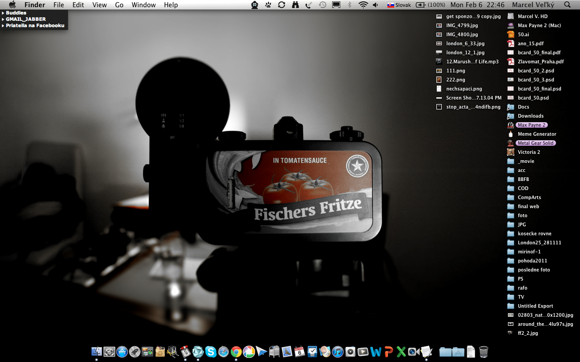The height and width of the screenshot is (362, 580).
Task: Open the forklift app icon in Dock
Action: coord(173,352)
